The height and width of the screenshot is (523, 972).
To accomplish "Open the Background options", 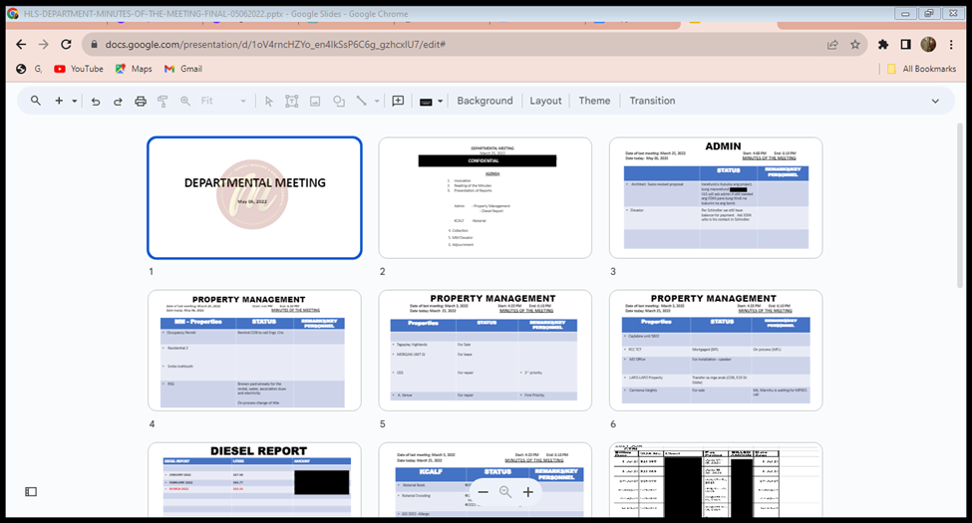I will 485,101.
